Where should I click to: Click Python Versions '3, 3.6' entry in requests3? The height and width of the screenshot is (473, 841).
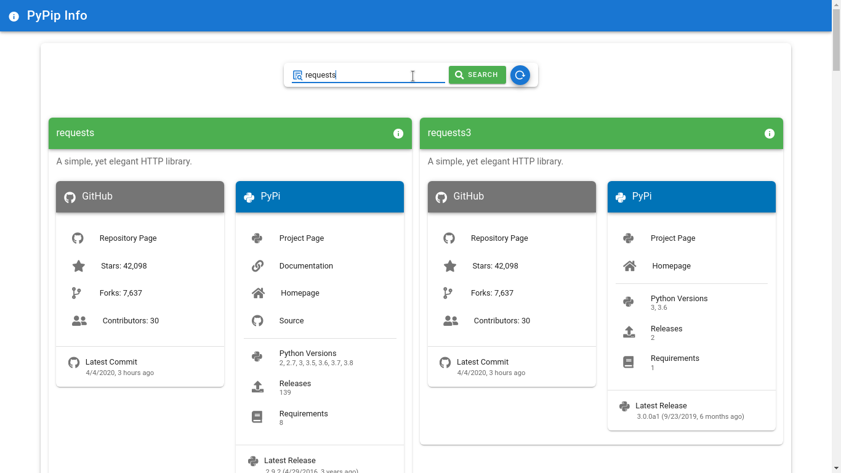[691, 302]
